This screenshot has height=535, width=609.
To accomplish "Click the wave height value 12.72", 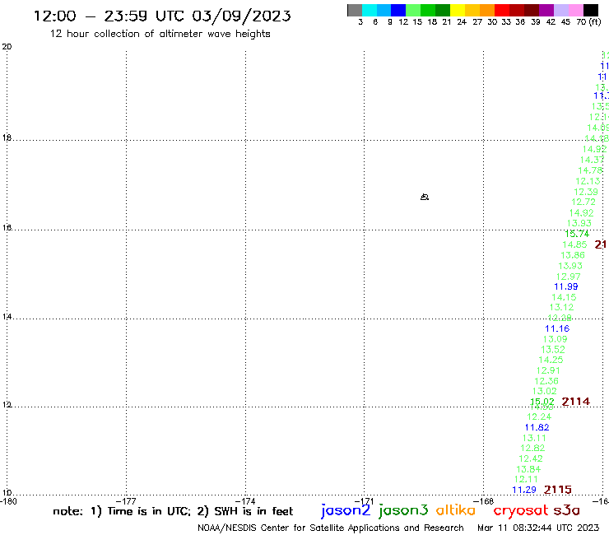I will point(583,202).
